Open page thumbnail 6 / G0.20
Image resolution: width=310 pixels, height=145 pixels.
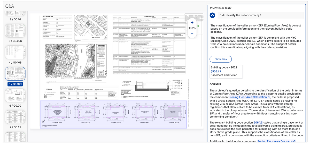tap(15, 95)
